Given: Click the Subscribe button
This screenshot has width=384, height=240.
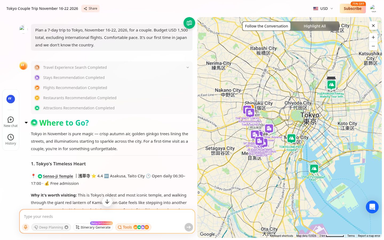Looking at the screenshot, I should point(353,9).
